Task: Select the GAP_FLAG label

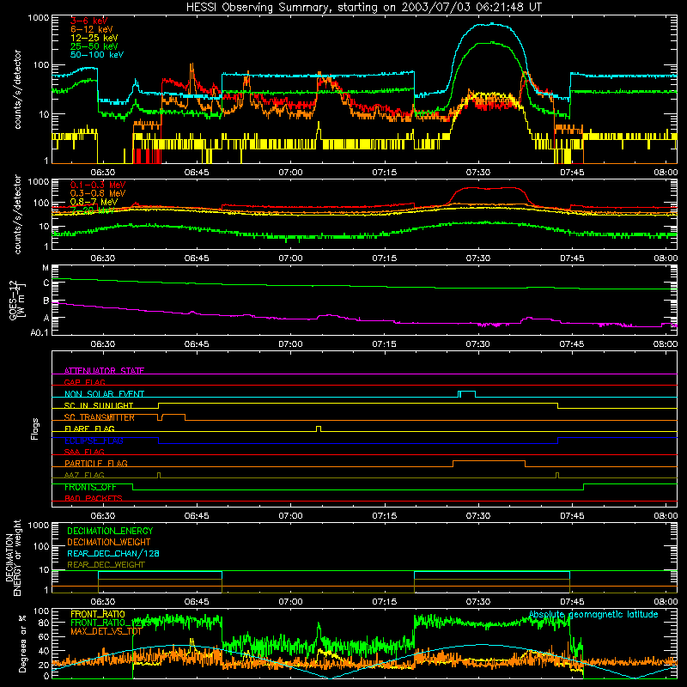Action: (84, 382)
